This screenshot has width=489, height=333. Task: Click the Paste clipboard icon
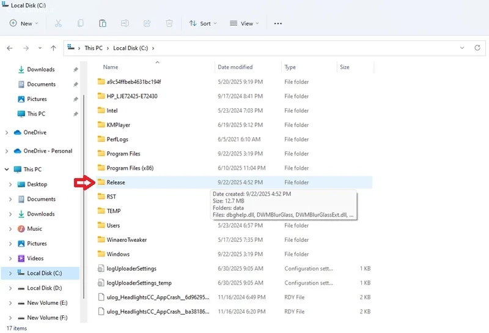click(x=103, y=23)
